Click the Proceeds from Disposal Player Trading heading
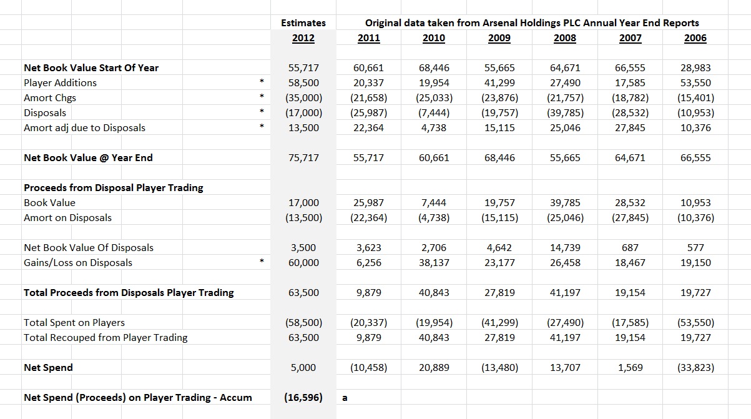The width and height of the screenshot is (751, 419). pos(114,187)
